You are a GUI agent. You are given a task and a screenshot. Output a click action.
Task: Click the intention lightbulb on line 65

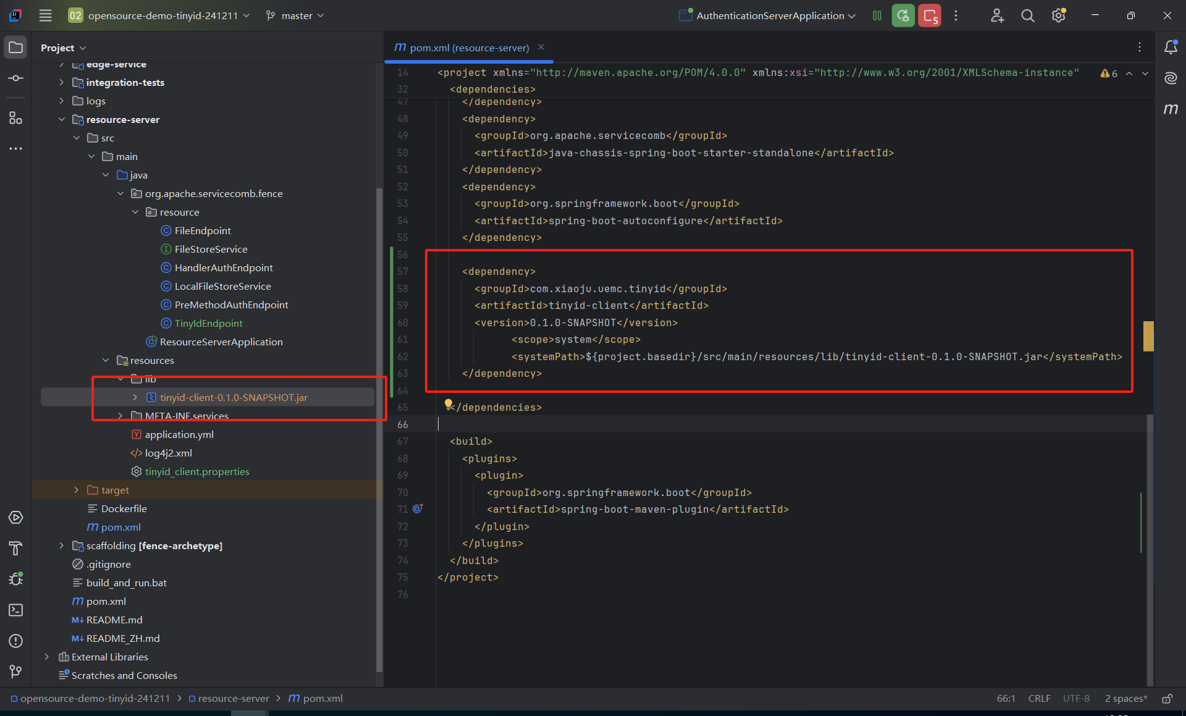click(448, 403)
